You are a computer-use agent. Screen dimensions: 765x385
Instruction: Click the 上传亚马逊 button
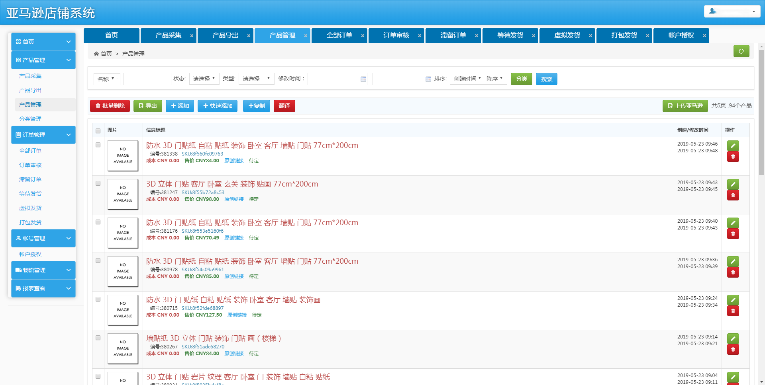coord(685,106)
